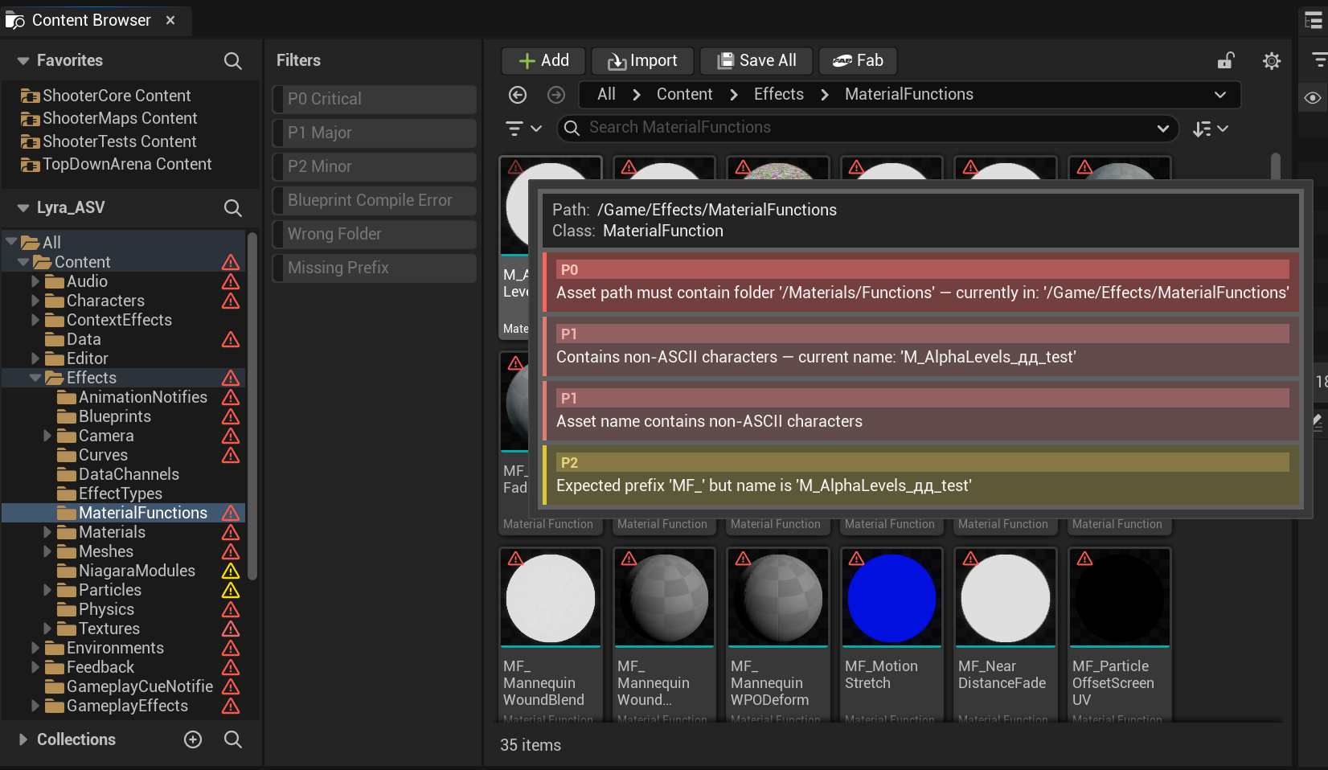Select the MF_MannequinWPODeform asset
Screen dimensions: 1328x770
(x=777, y=635)
